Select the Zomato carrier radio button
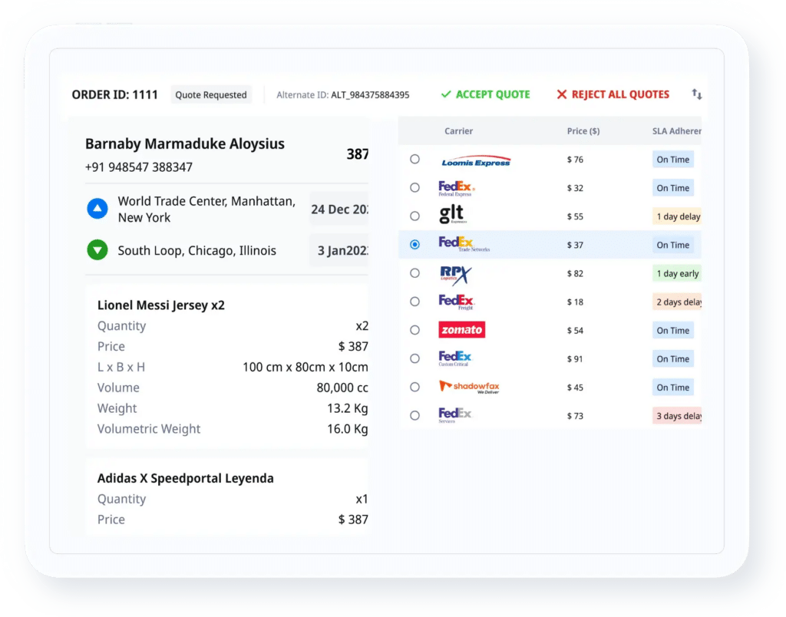This screenshot has height=617, width=786. (x=414, y=330)
